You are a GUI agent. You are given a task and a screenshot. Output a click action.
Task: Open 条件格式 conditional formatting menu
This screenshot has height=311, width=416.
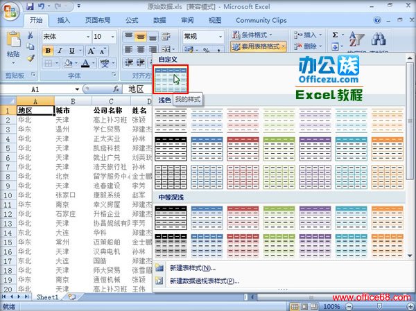coord(252,35)
